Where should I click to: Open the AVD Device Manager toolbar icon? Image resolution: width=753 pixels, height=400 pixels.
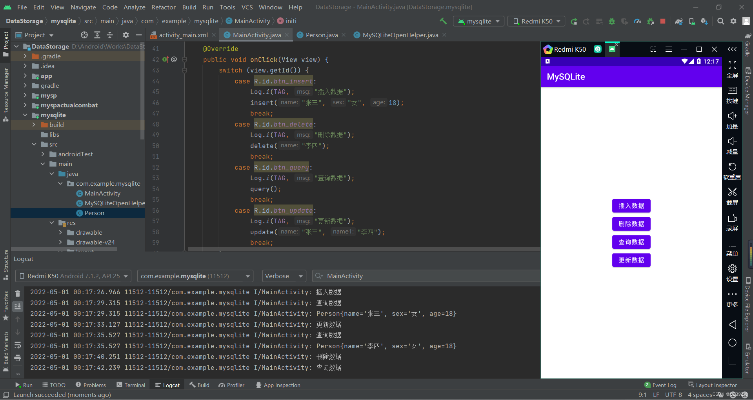[692, 22]
